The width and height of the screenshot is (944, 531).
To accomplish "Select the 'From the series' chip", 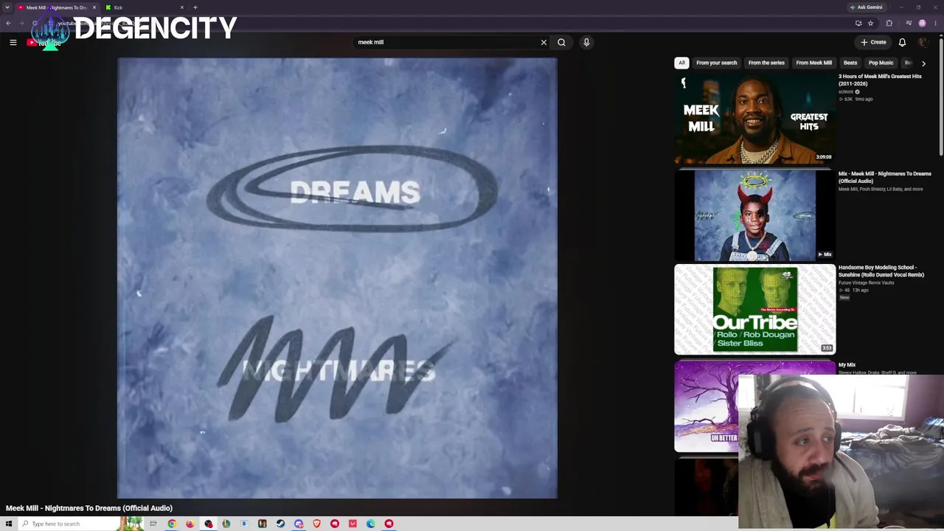I will tap(766, 63).
